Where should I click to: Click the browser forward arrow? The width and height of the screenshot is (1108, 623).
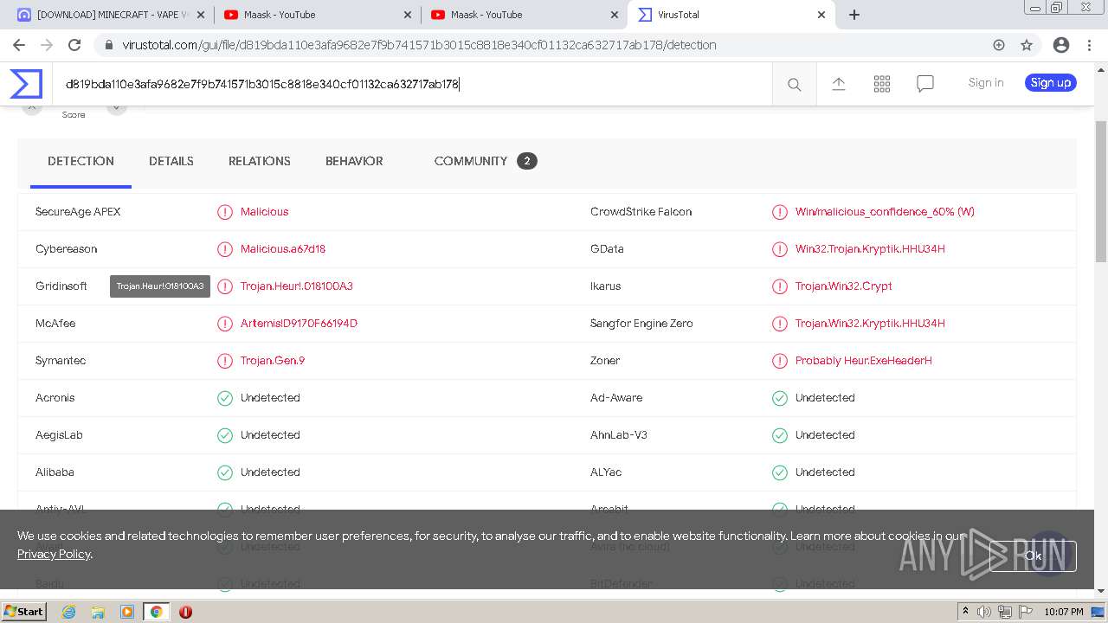pos(47,45)
